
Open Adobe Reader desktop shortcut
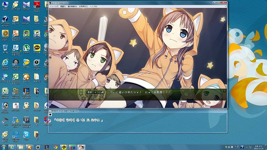(37, 5)
